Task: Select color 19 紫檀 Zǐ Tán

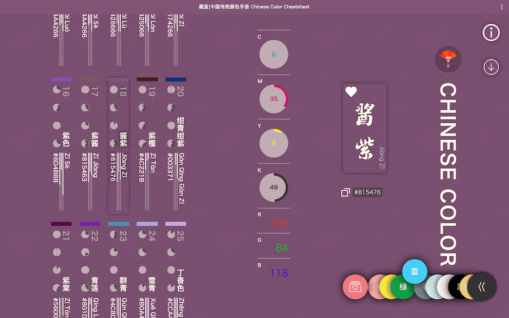Action: coord(147,144)
